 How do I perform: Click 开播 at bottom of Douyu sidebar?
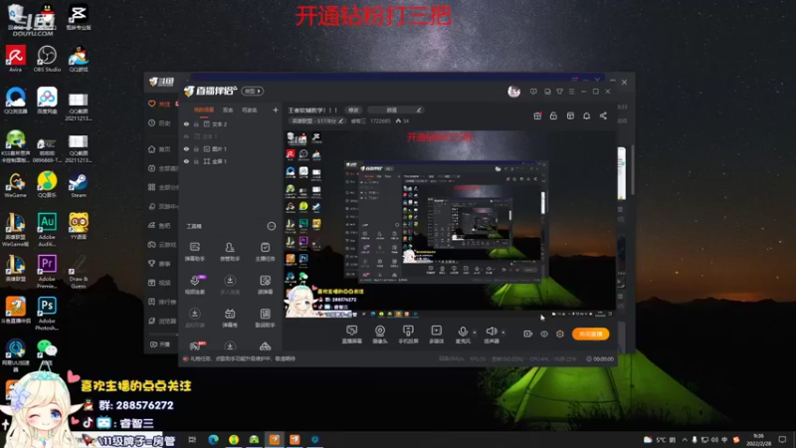tap(160, 344)
